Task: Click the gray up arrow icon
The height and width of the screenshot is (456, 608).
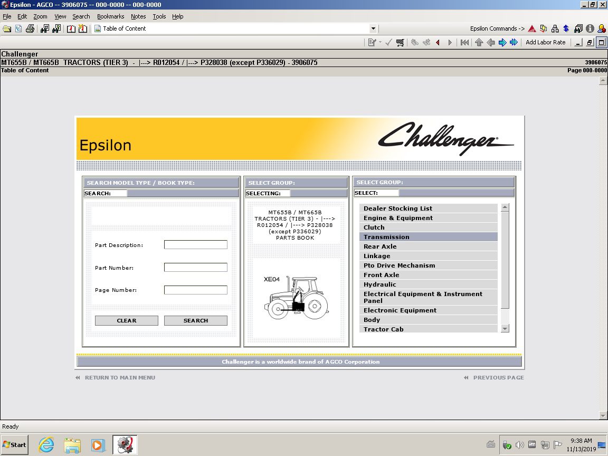Action: coord(479,43)
